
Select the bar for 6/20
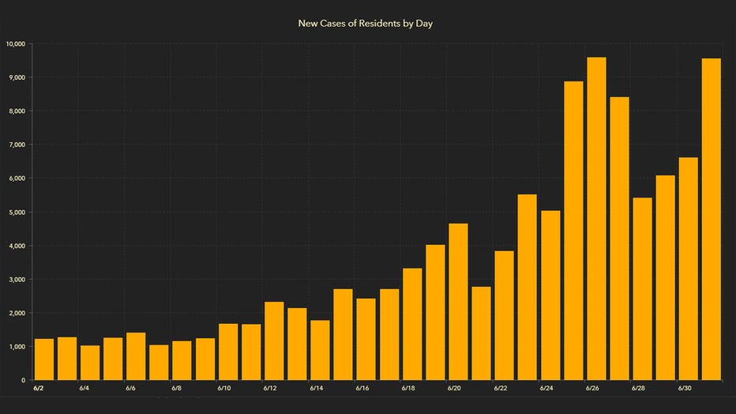pyautogui.click(x=459, y=302)
